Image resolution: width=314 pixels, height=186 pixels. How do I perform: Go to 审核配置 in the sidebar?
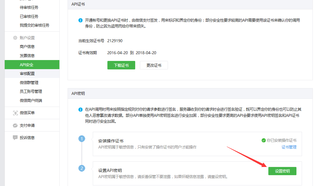(x=27, y=74)
